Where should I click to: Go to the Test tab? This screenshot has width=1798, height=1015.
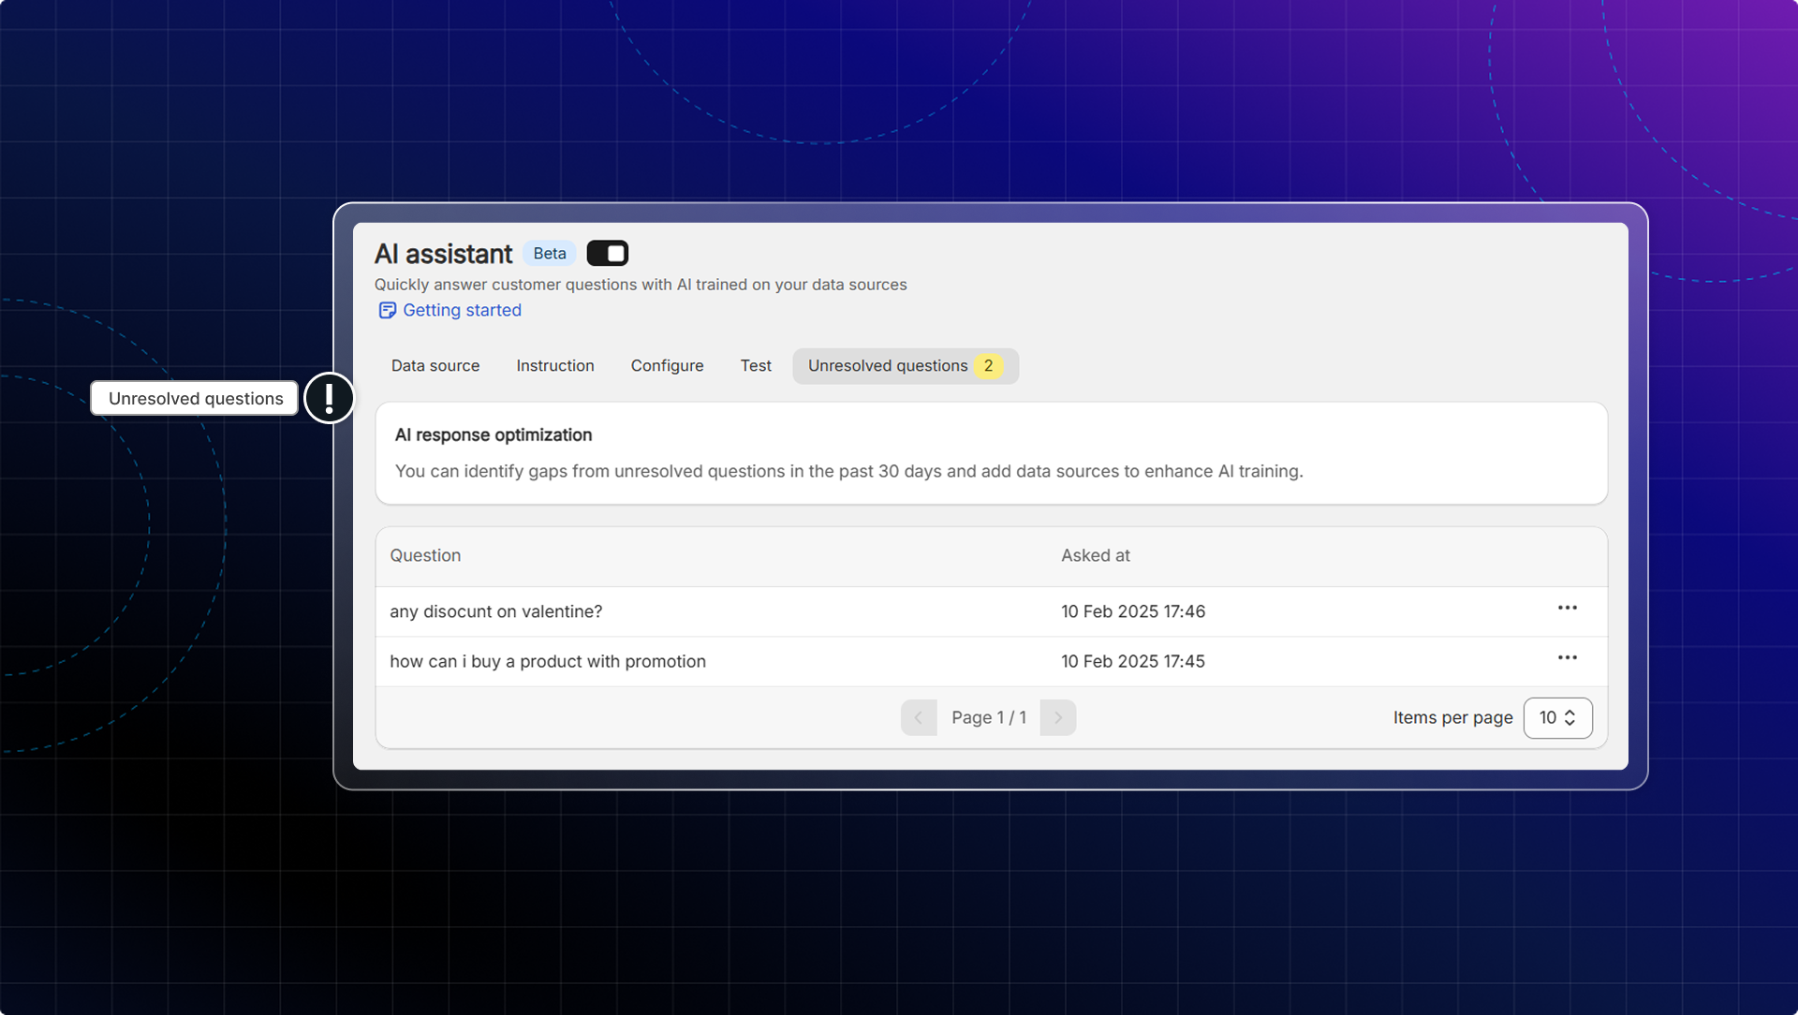point(756,366)
